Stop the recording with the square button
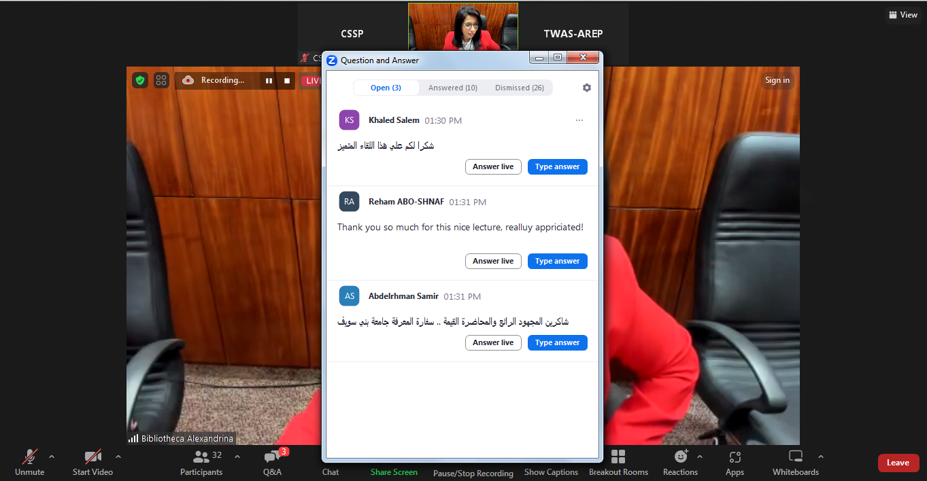This screenshot has width=927, height=481. point(287,81)
